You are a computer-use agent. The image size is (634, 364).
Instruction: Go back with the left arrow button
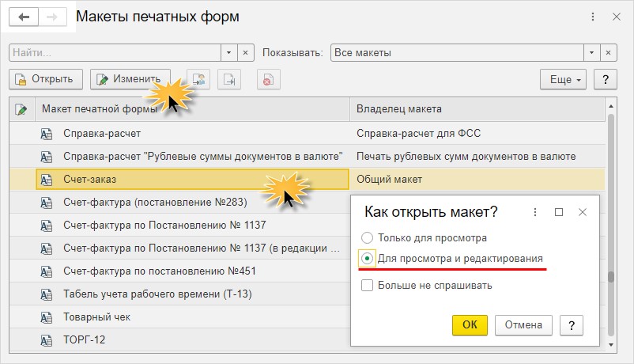click(x=24, y=17)
